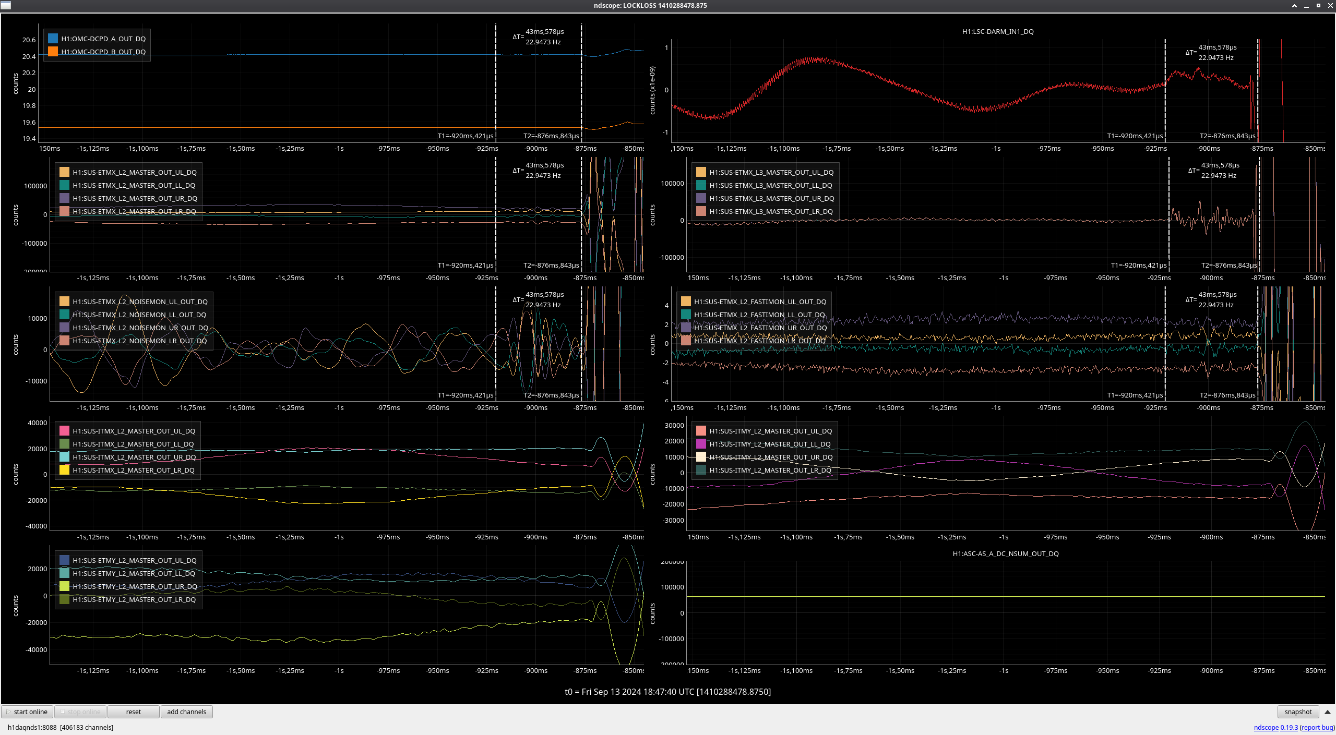Select the T1 cursor in the DARM_IN1 plot
This screenshot has width=1336, height=735.
pyautogui.click(x=1165, y=90)
